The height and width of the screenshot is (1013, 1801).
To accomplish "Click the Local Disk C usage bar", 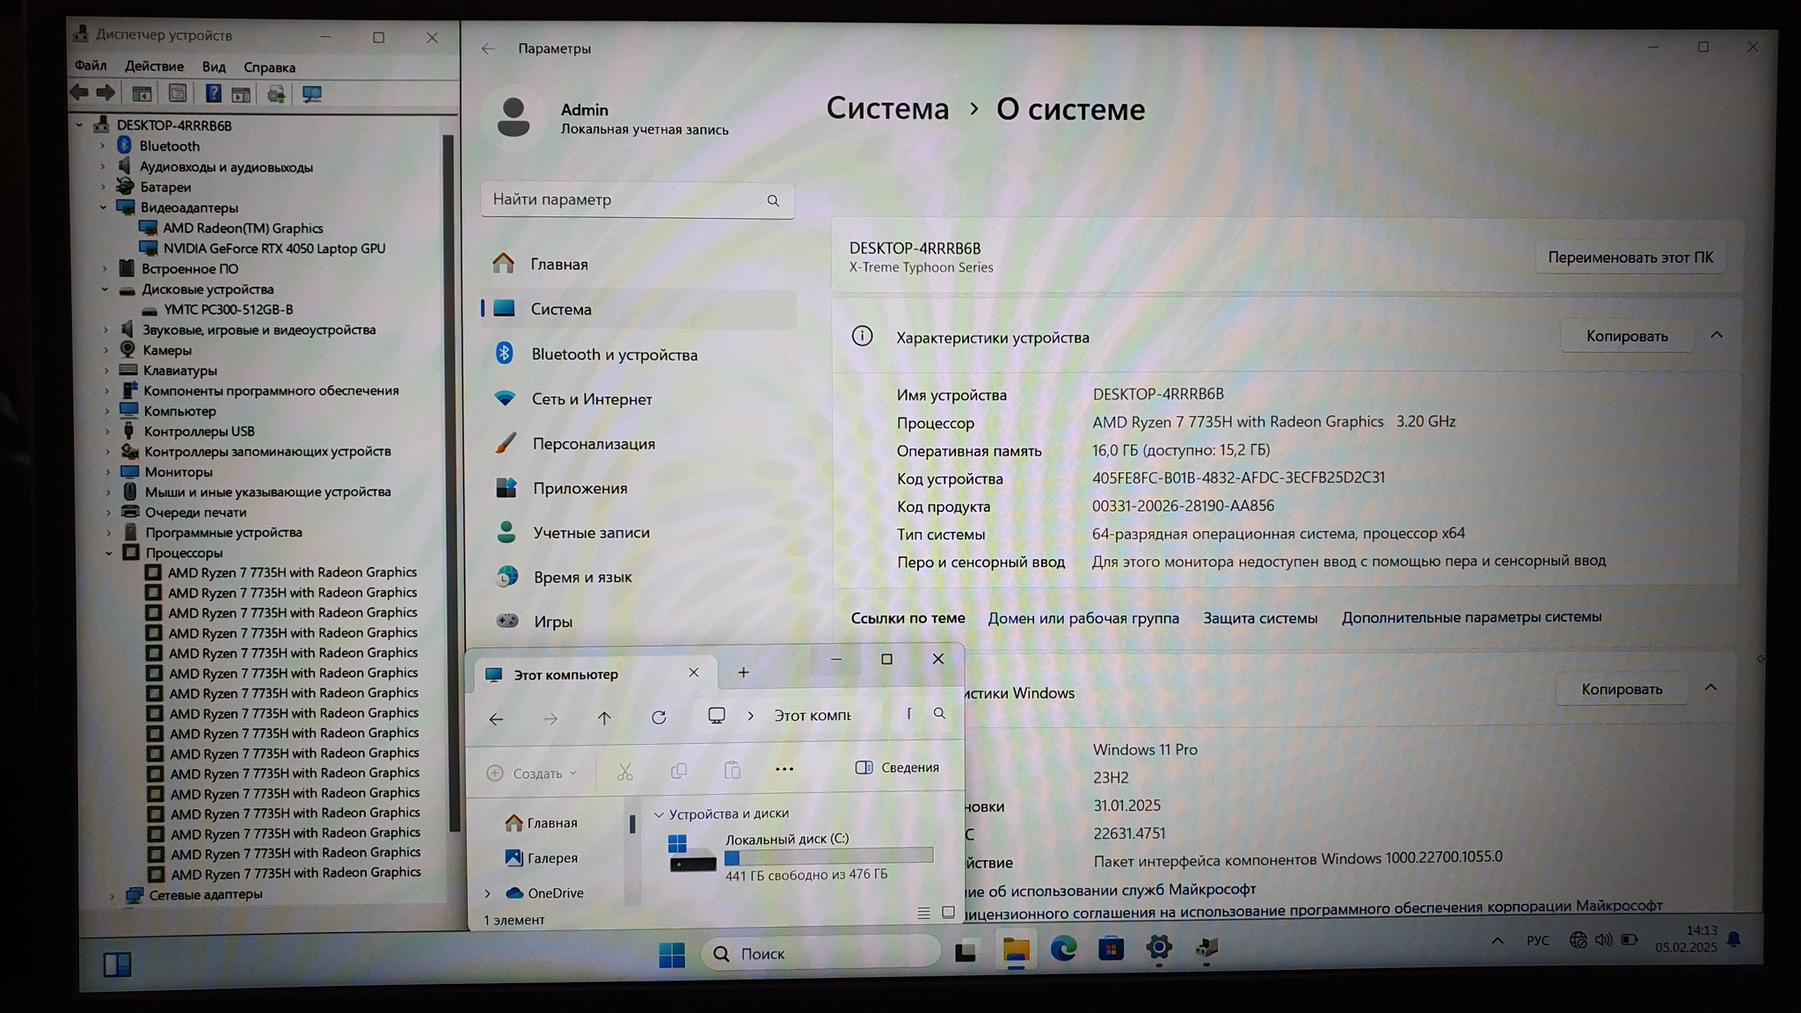I will pyautogui.click(x=828, y=856).
